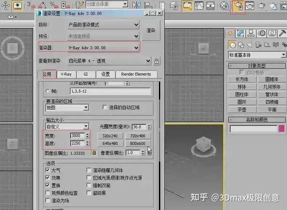
Task: Enable 视频颜色检查 checkbox
Action: [x=48, y=193]
